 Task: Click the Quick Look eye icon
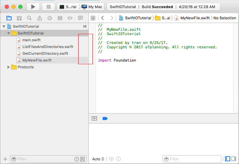pos(111,159)
